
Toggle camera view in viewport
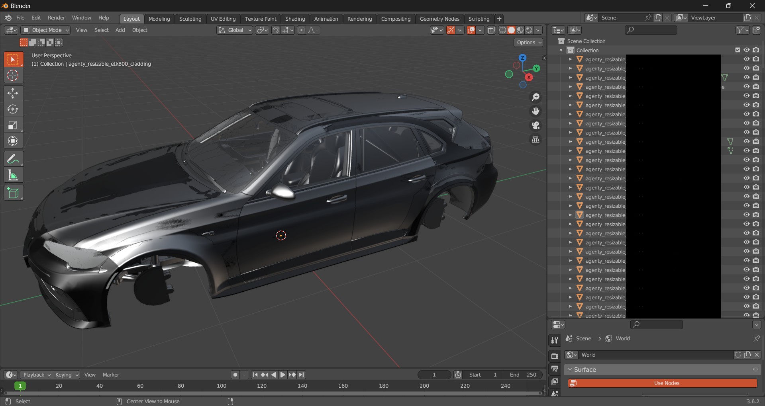point(535,125)
